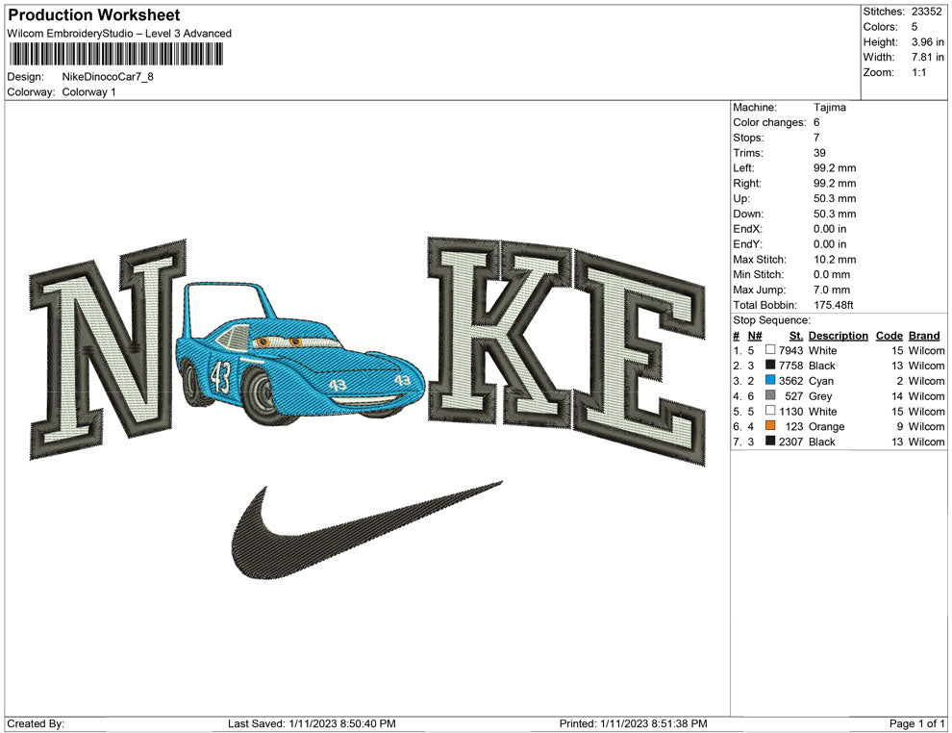Click the black Nike swoosh in the design
Image resolution: width=952 pixels, height=733 pixels.
[366, 530]
